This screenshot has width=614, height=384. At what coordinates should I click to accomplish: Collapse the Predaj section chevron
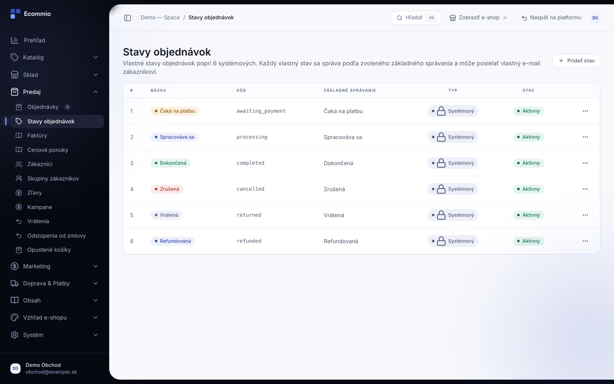(96, 92)
